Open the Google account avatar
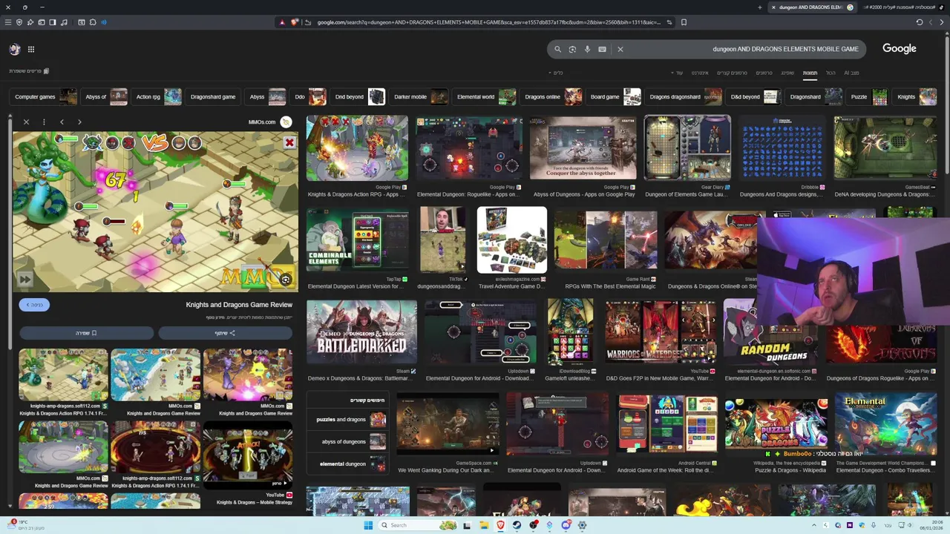The width and height of the screenshot is (950, 534). click(x=15, y=49)
